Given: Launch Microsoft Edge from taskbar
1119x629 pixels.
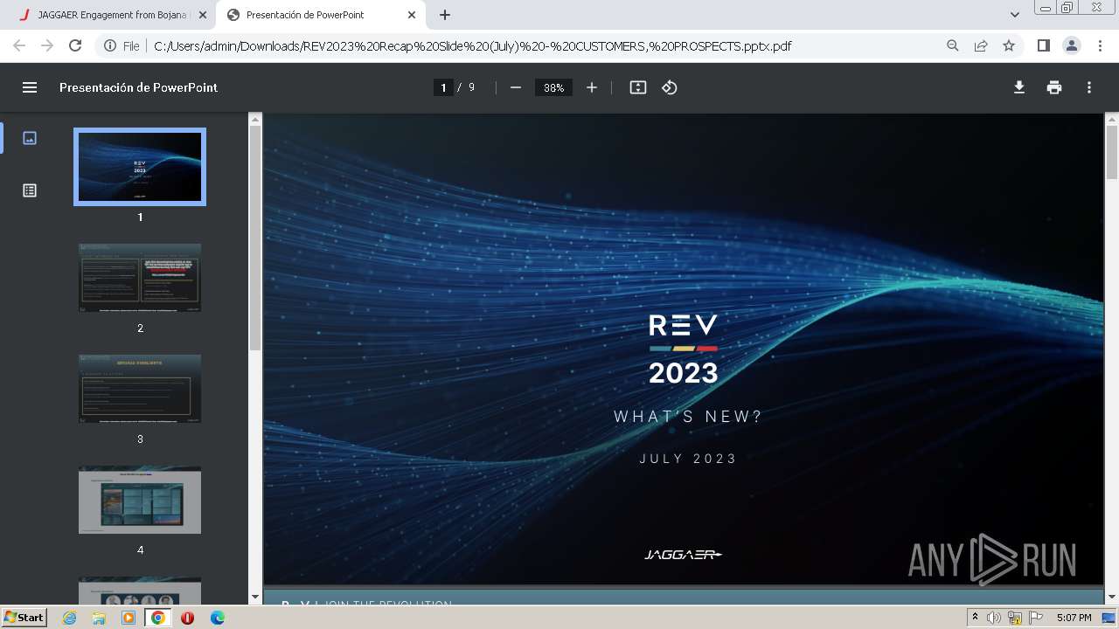Looking at the screenshot, I should (x=217, y=618).
